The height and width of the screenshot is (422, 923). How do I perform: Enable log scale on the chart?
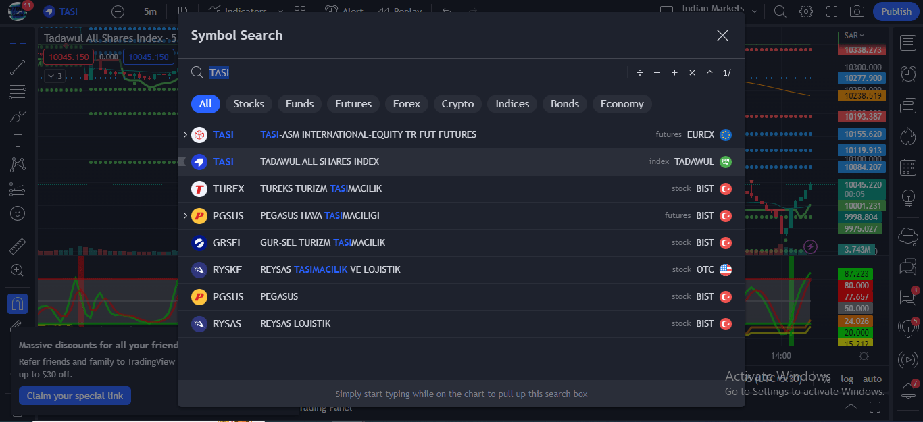[847, 379]
